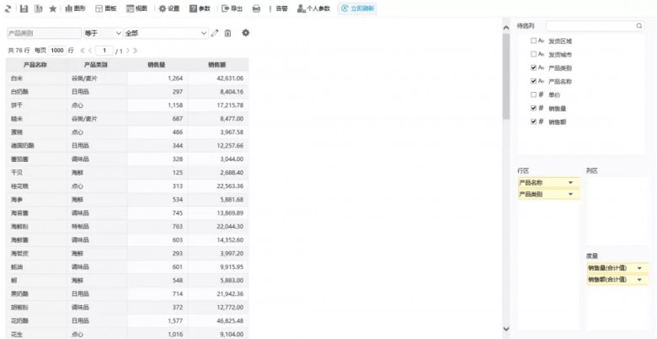Click the 每页 rows-per-page input field
This screenshot has height=339, width=657.
56,51
